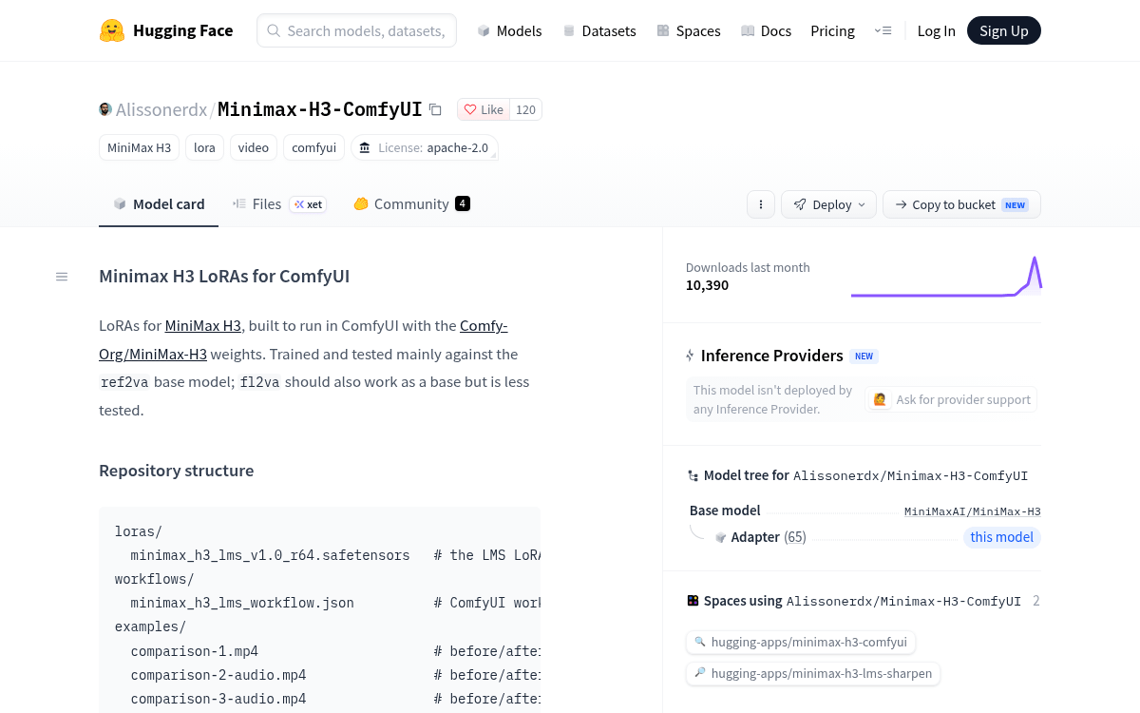The width and height of the screenshot is (1140, 713).
Task: Open the Community tab
Action: [x=411, y=204]
